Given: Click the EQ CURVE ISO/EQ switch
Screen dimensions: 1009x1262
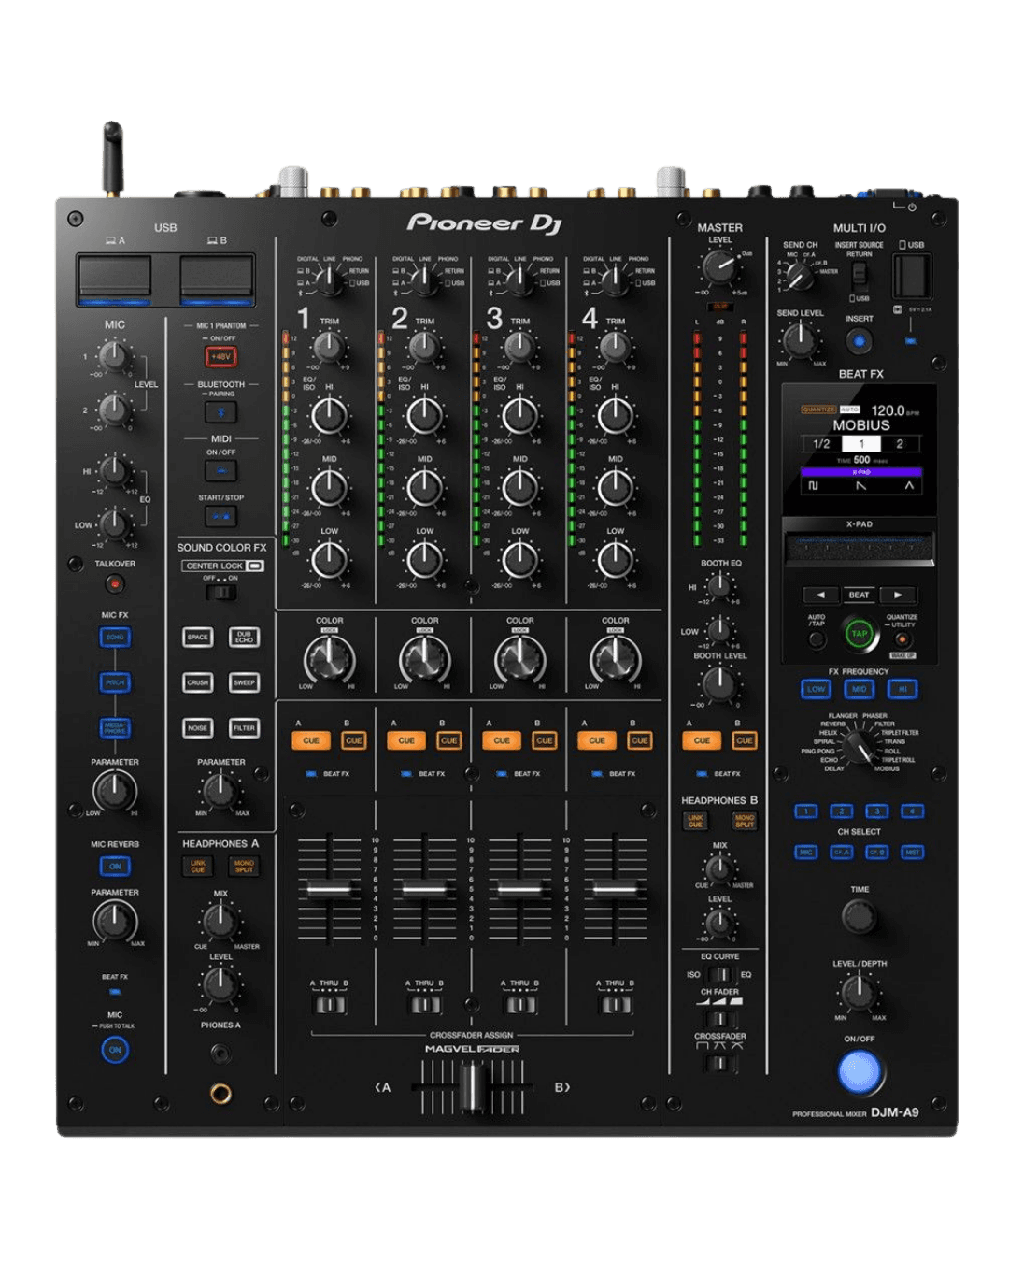Looking at the screenshot, I should tap(719, 974).
